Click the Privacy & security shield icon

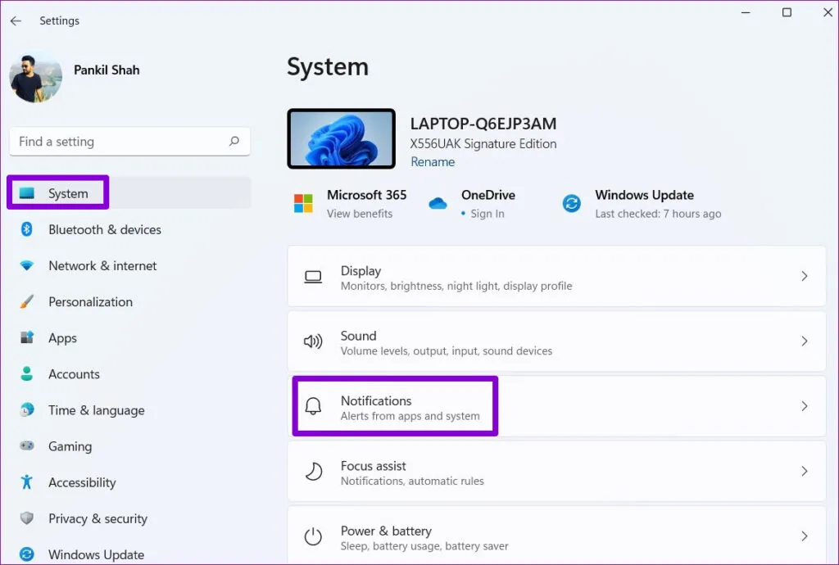(x=27, y=518)
